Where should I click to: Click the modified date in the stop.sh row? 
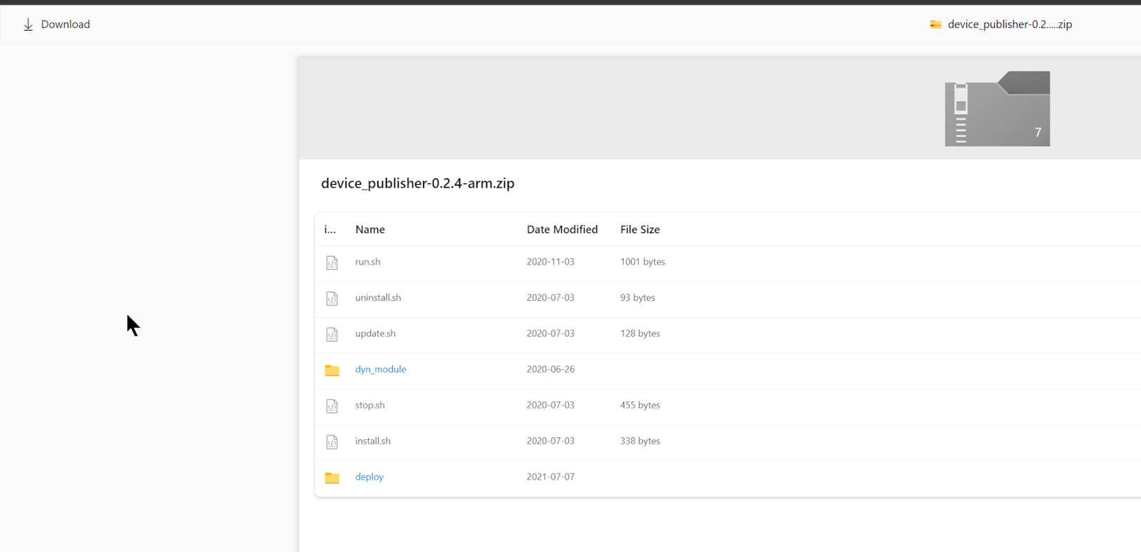[551, 405]
